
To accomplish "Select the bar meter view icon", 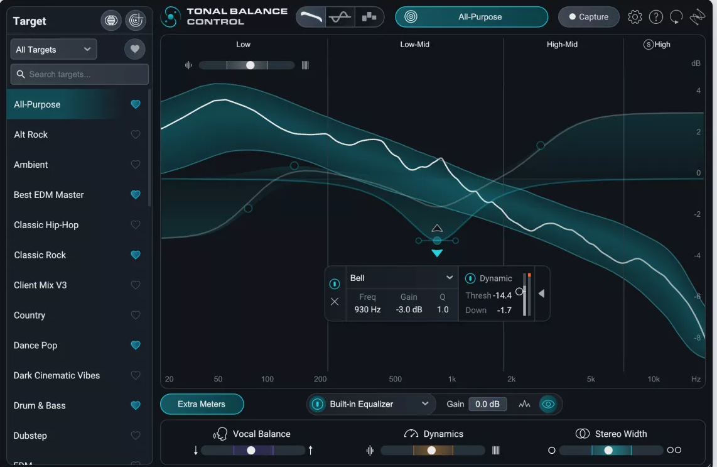I will pyautogui.click(x=369, y=17).
